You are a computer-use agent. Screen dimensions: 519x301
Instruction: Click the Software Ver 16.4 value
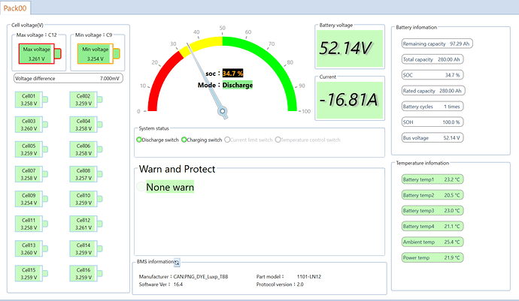178,284
